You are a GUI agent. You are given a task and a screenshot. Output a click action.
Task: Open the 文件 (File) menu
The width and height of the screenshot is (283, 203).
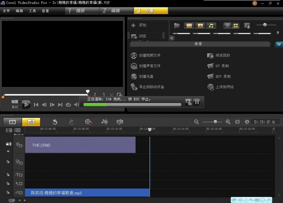[7, 11]
